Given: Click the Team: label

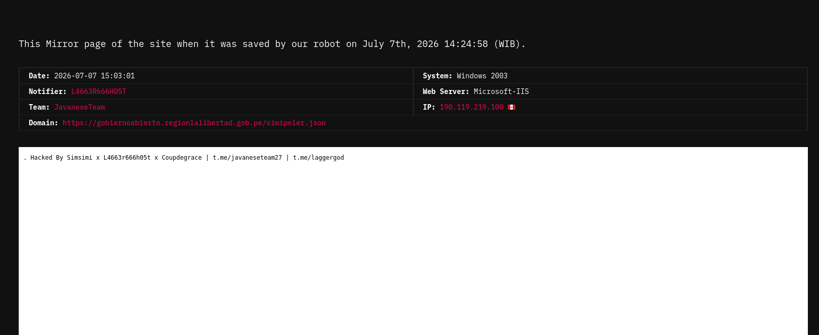Looking at the screenshot, I should [39, 107].
